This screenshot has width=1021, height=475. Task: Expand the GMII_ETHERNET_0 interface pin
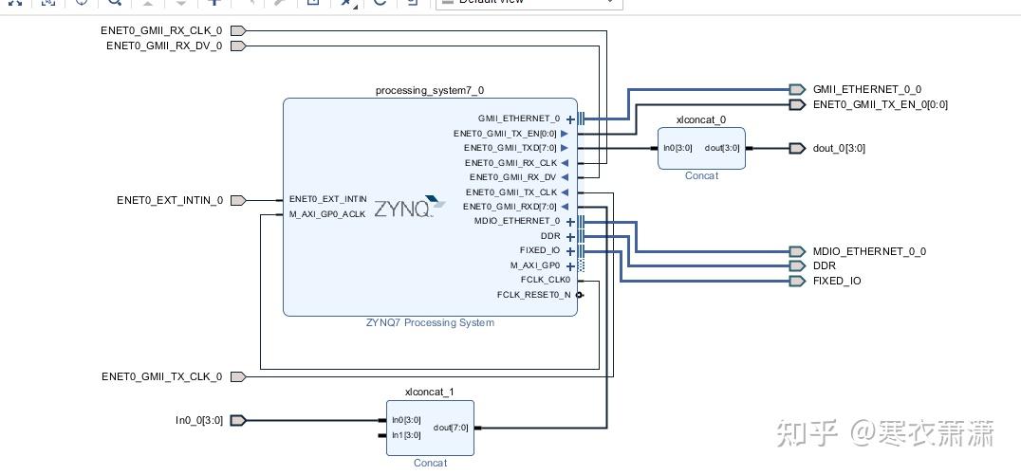(x=570, y=119)
